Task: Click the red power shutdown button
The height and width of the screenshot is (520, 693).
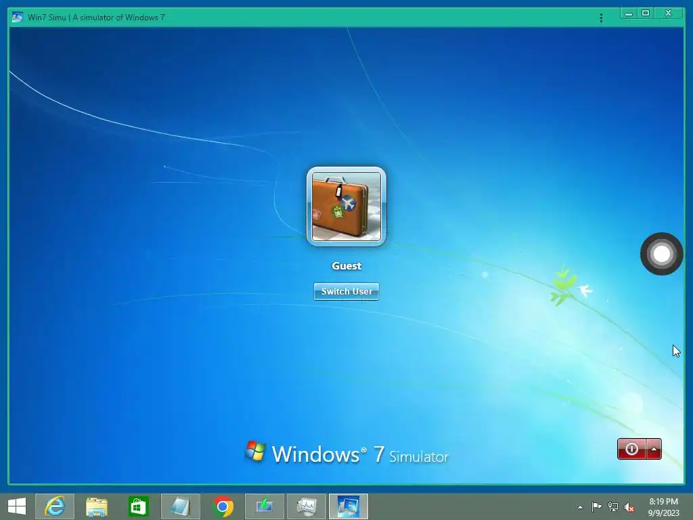Action: tap(631, 449)
